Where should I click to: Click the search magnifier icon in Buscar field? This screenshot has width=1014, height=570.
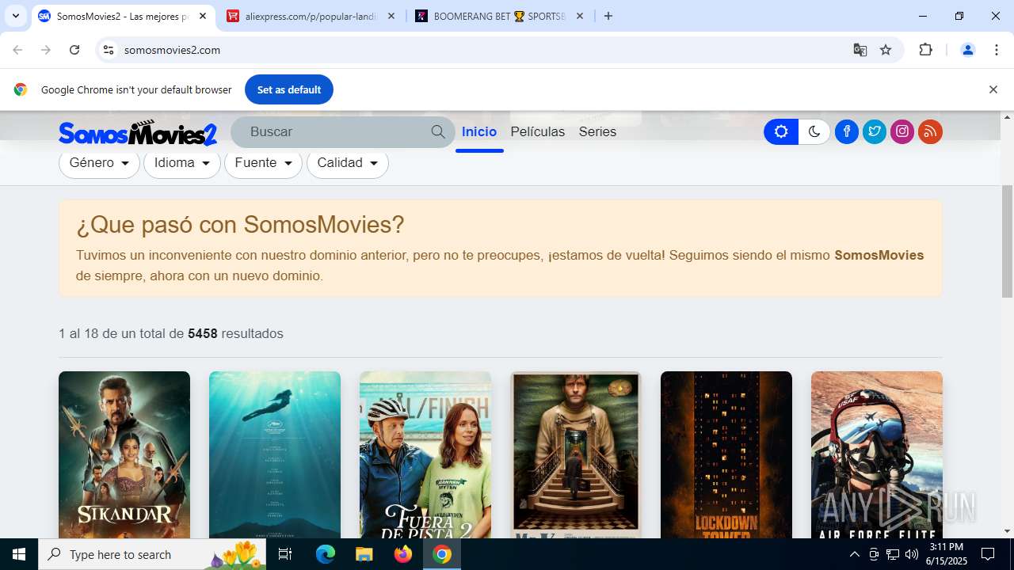point(438,132)
